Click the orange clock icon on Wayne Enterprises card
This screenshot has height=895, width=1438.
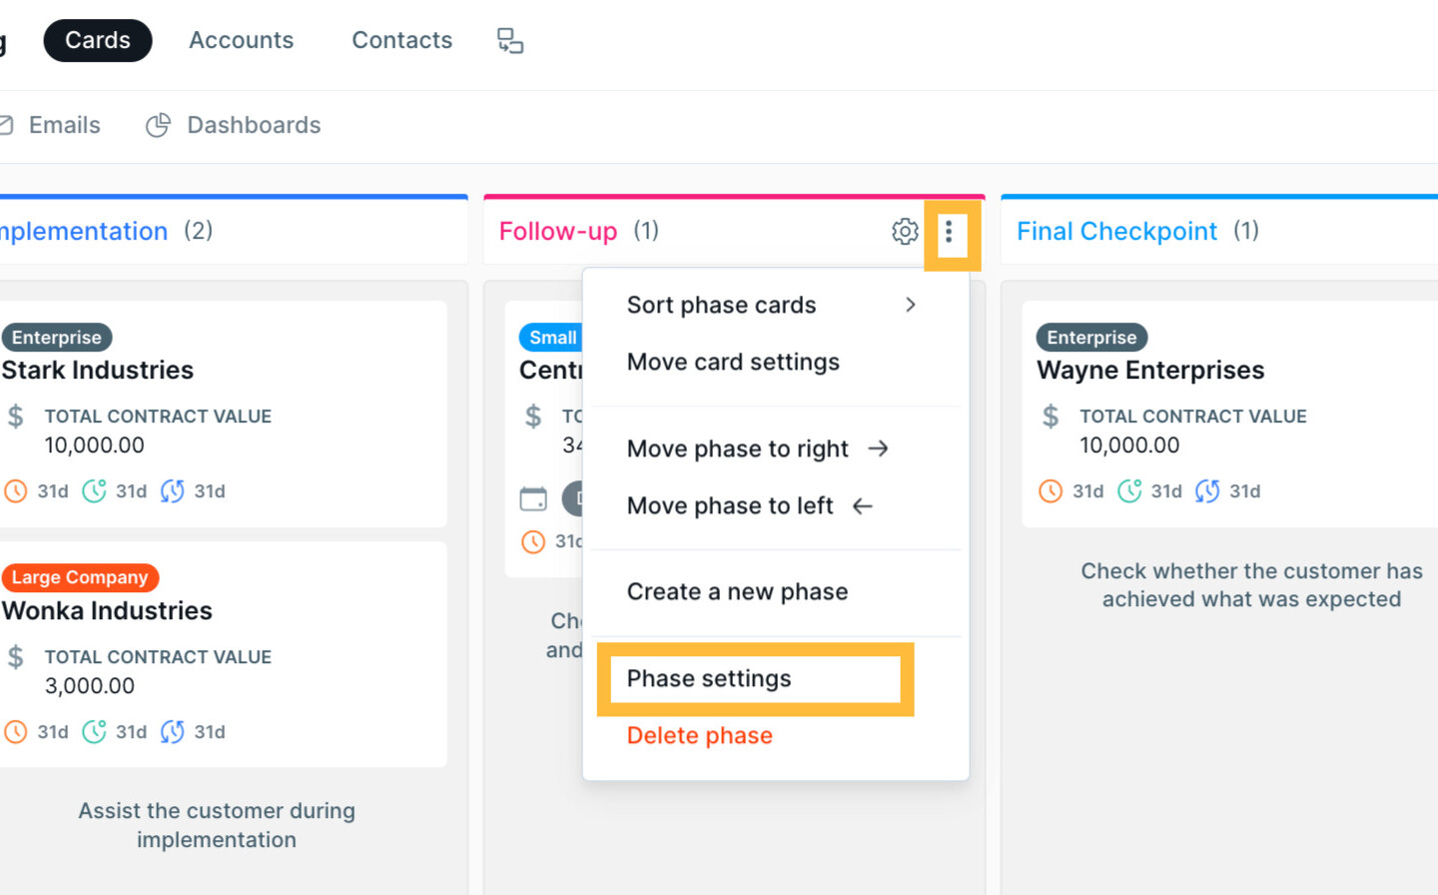(1051, 491)
